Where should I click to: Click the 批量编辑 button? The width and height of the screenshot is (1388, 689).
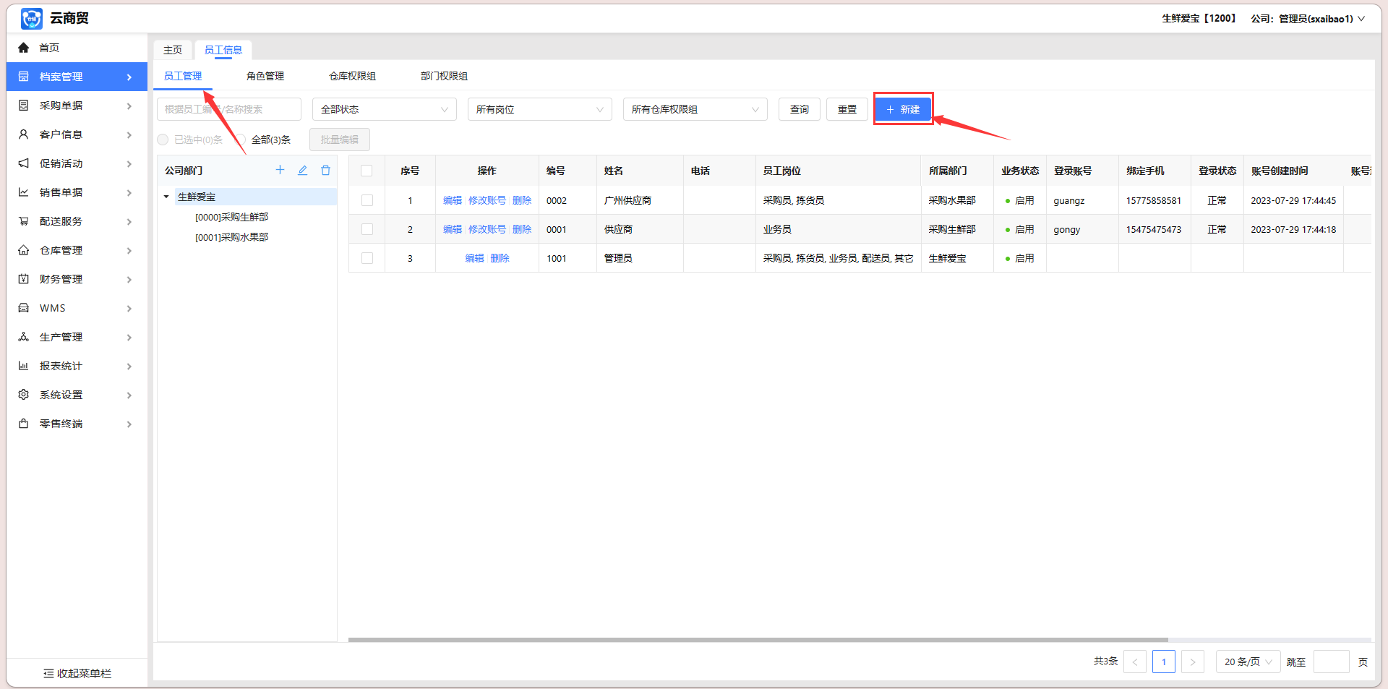340,140
